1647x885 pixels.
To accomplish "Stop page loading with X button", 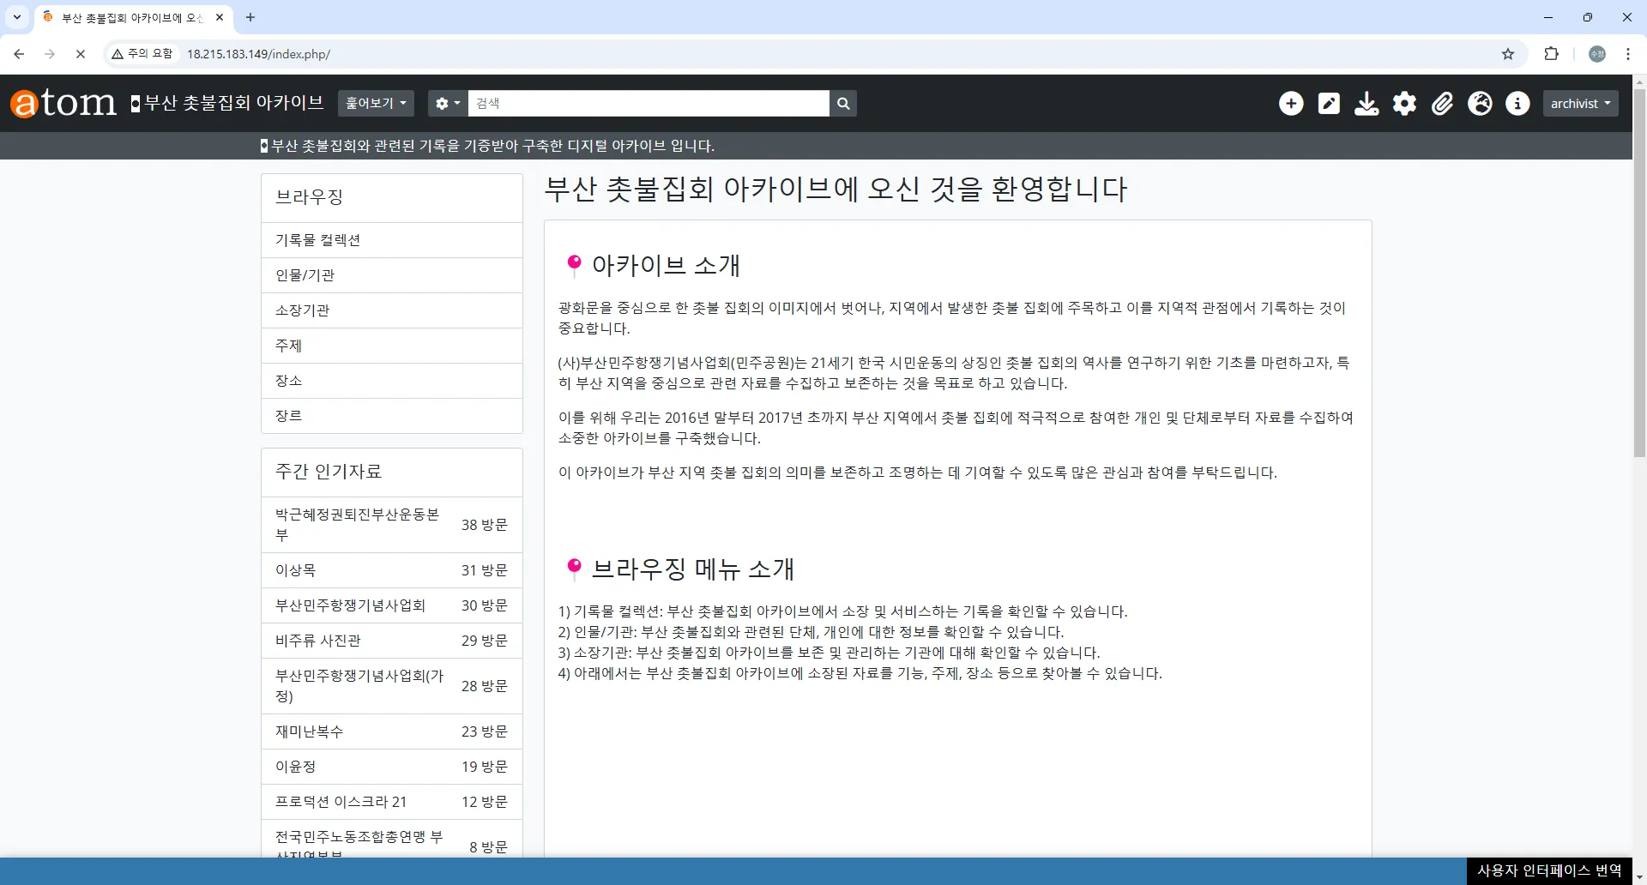I will [x=81, y=54].
